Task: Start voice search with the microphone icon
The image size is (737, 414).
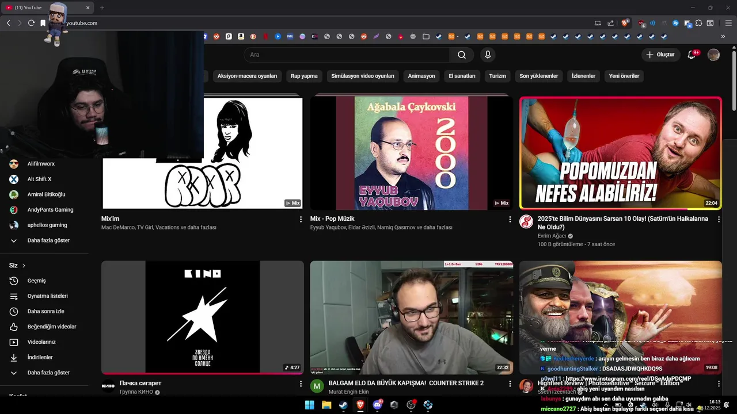Action: 488,55
